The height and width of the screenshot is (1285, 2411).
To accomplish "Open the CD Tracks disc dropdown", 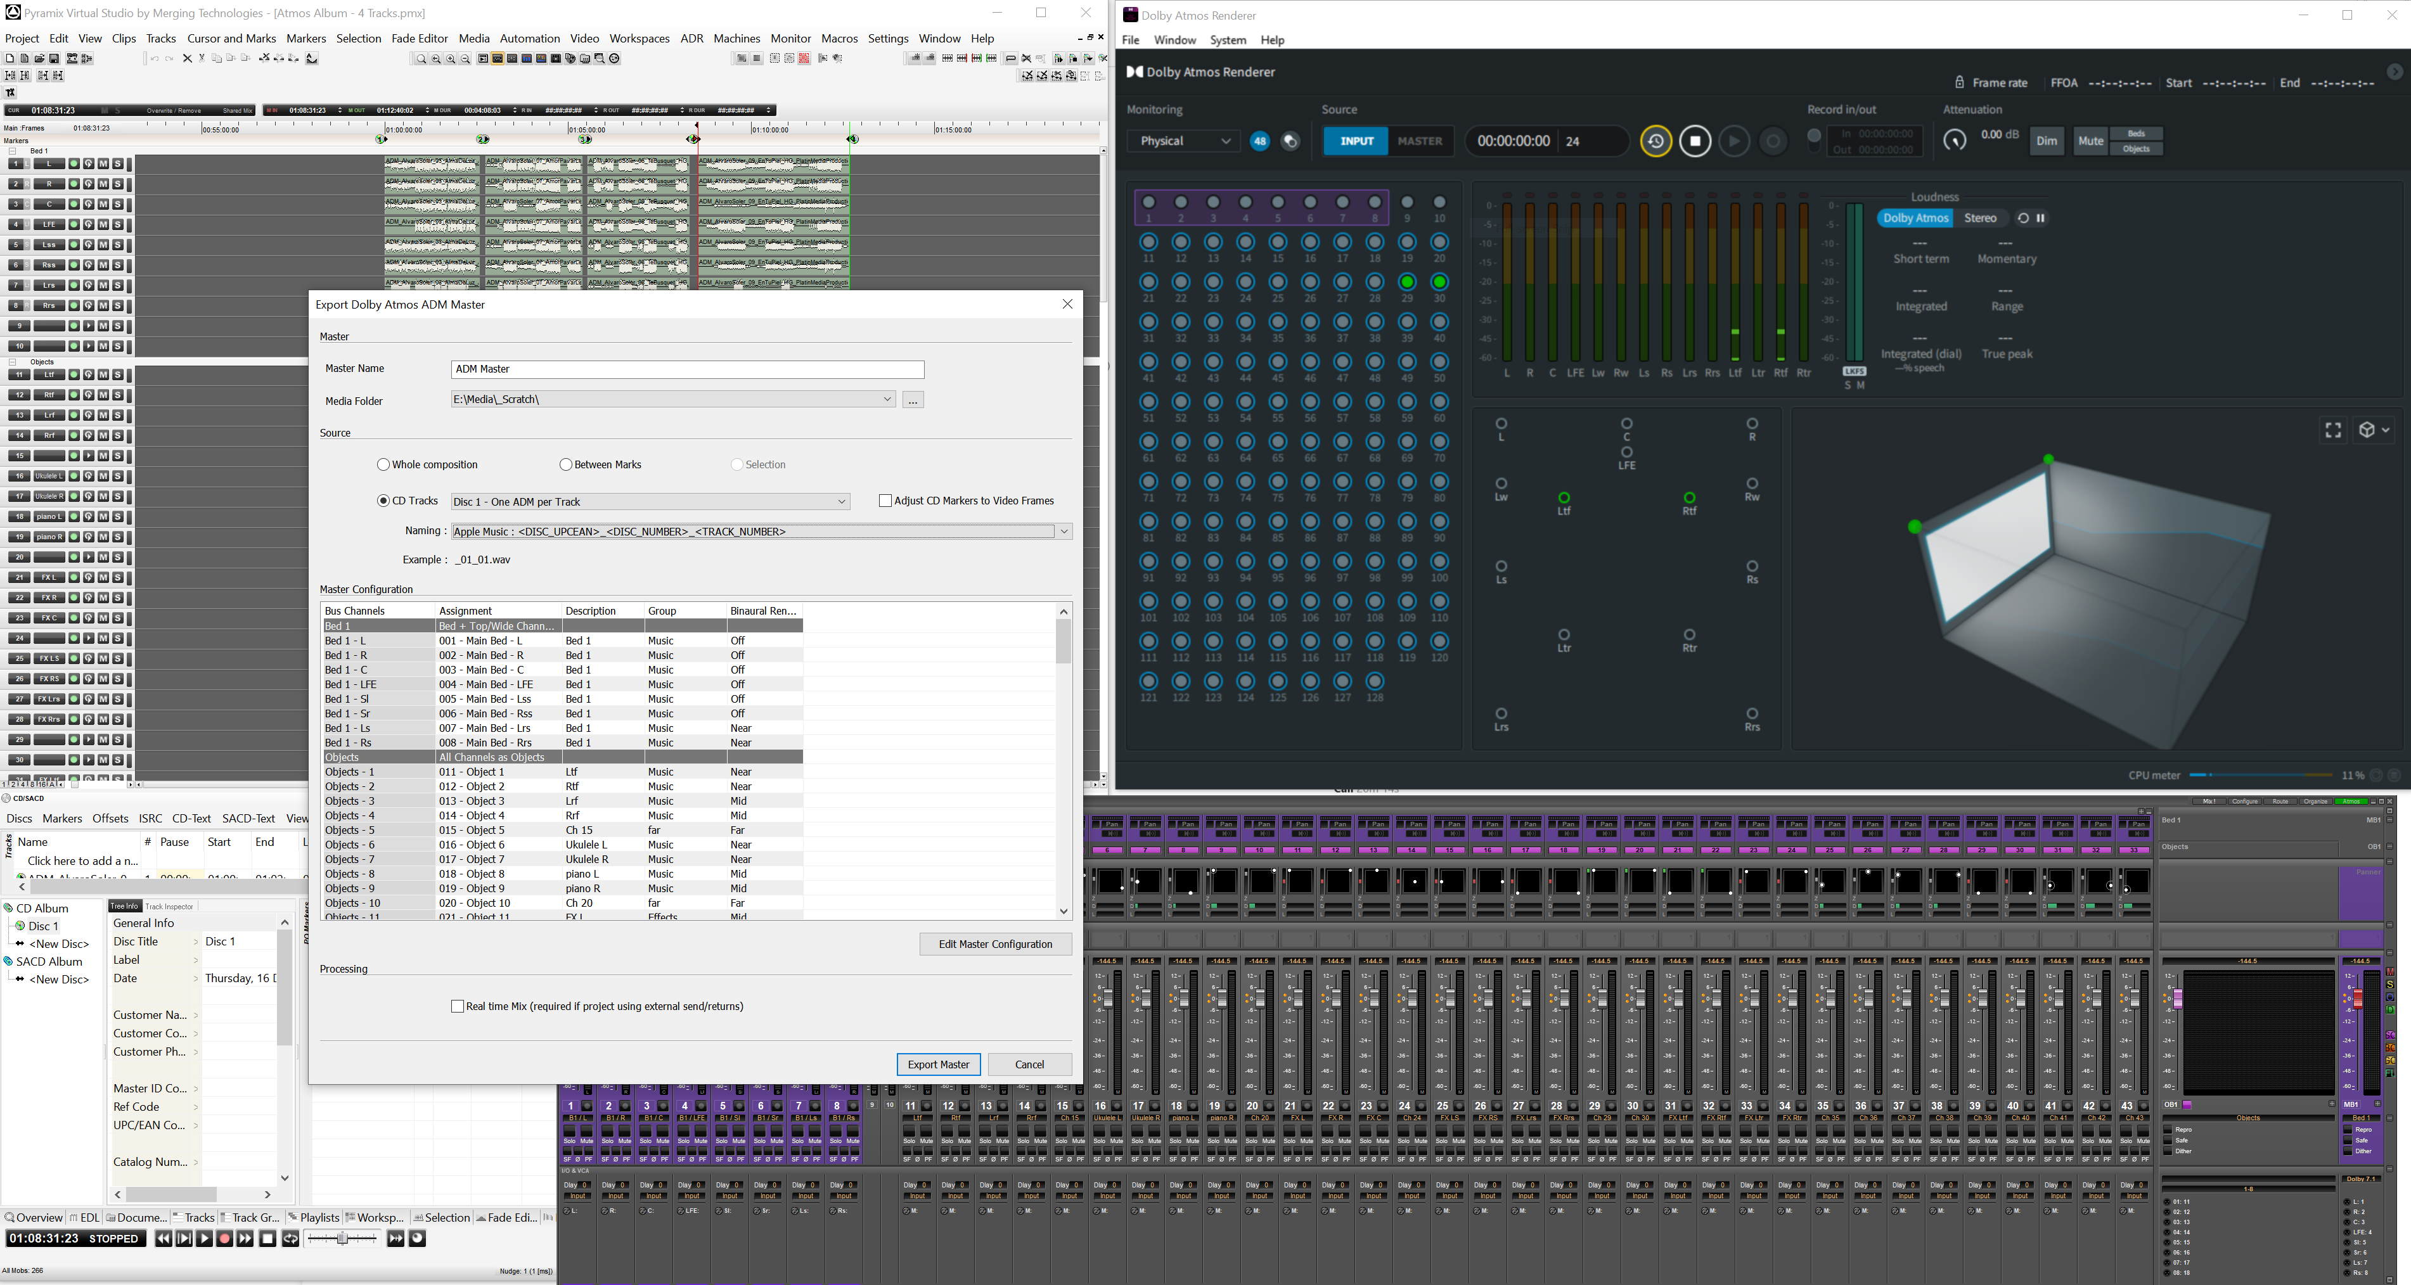I will pos(840,502).
